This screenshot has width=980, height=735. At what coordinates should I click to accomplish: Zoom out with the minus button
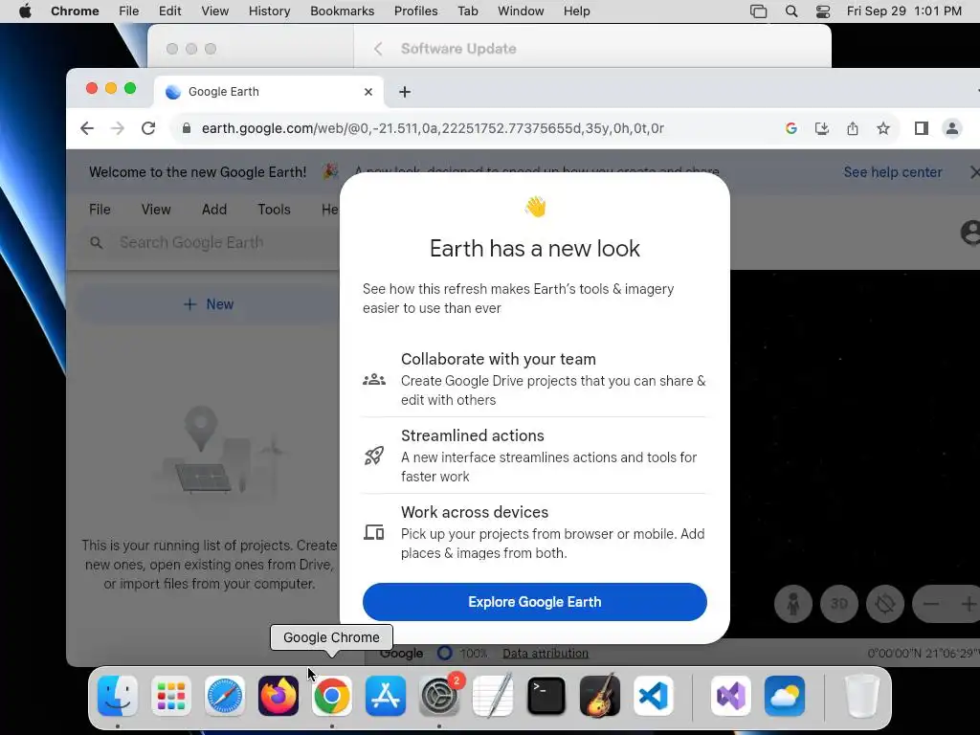[930, 604]
